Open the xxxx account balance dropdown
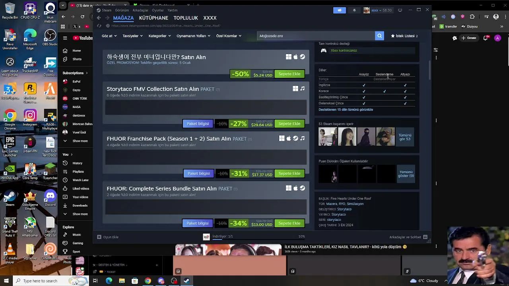The height and width of the screenshot is (286, 509). pyautogui.click(x=378, y=10)
